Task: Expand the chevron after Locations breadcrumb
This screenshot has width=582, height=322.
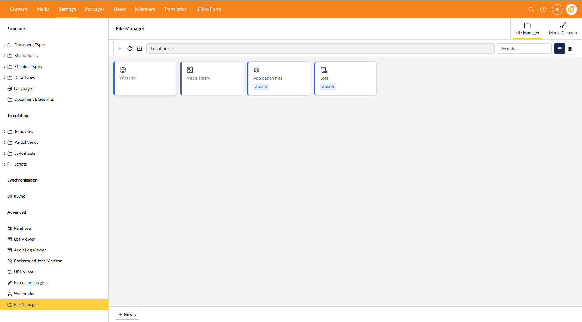Action: 173,48
